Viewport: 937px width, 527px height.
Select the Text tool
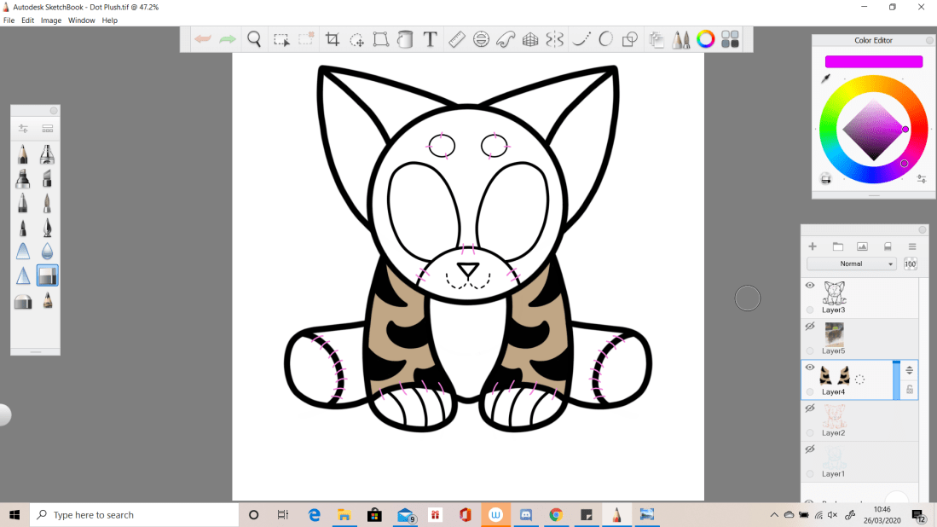coord(431,39)
